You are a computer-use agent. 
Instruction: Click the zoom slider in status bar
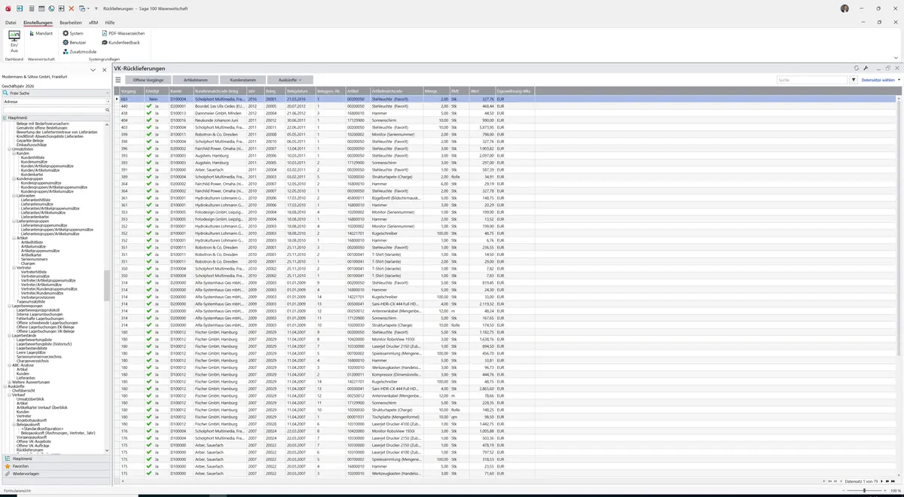tap(864, 491)
